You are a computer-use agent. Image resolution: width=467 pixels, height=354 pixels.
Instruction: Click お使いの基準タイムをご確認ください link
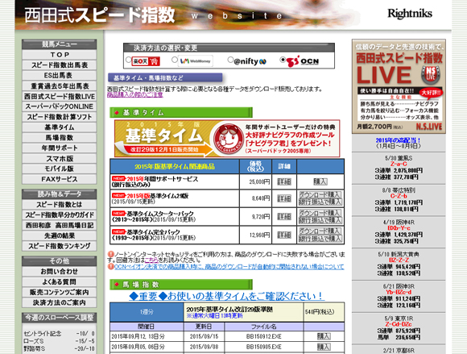coord(226,296)
